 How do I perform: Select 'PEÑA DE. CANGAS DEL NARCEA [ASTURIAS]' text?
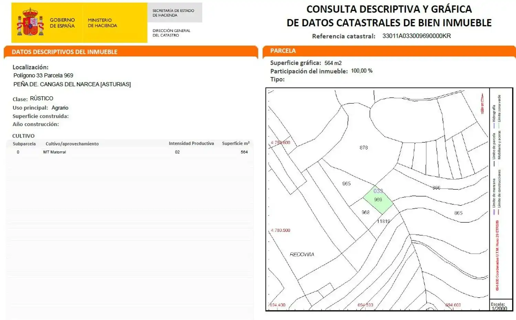(72, 84)
